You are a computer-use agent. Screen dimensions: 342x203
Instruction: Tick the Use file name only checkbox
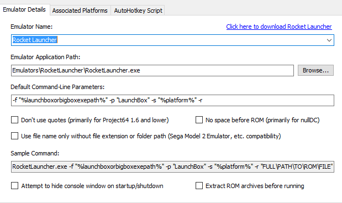14,136
